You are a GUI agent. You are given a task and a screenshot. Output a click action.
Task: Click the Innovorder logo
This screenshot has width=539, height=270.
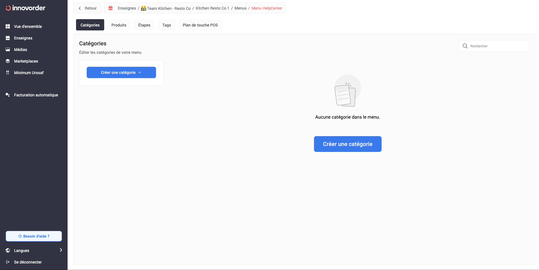25,8
